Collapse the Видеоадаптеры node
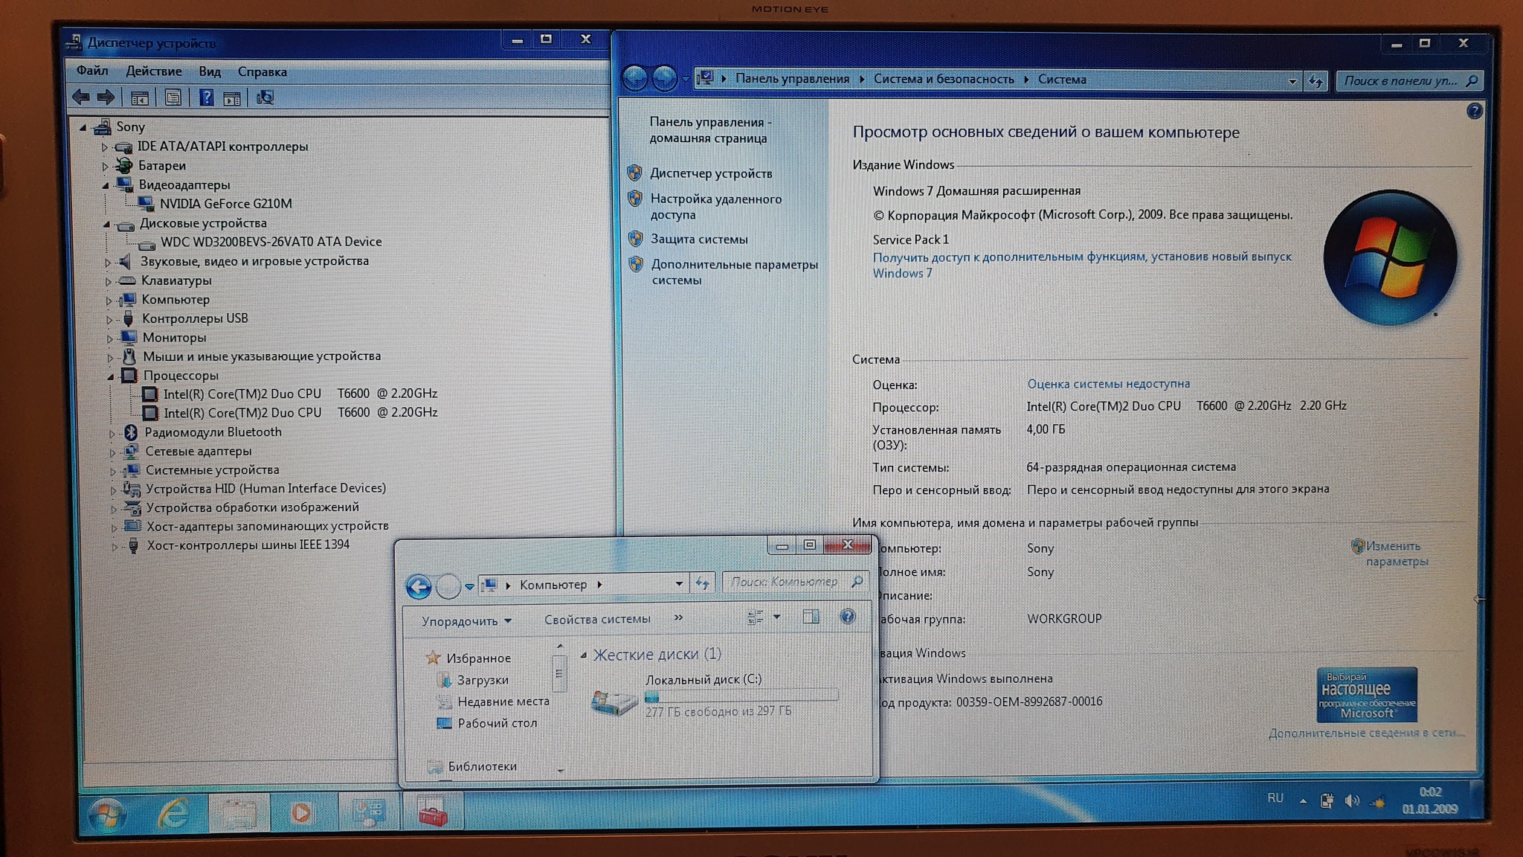Viewport: 1523px width, 857px height. point(106,185)
